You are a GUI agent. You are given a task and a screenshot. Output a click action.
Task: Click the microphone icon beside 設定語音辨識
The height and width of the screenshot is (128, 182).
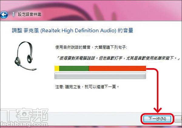point(13,15)
